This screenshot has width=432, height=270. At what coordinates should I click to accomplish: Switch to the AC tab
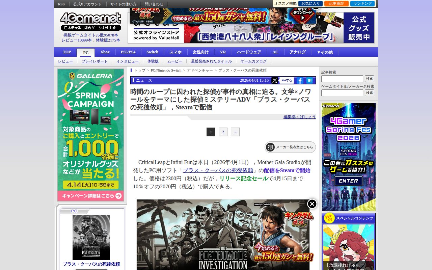pos(275,52)
